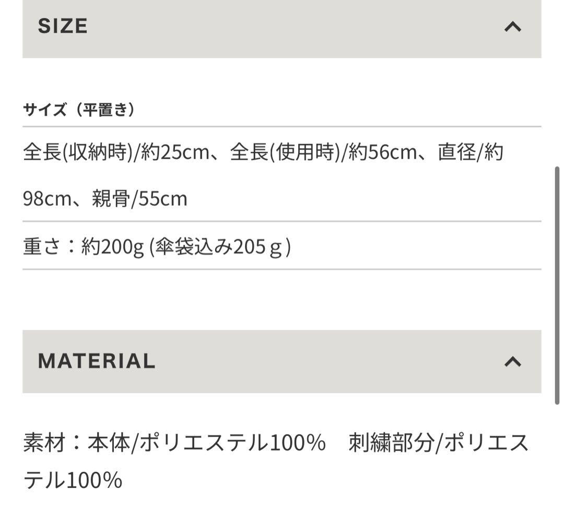Click empty middle of MATERIAL header bar

324,361
